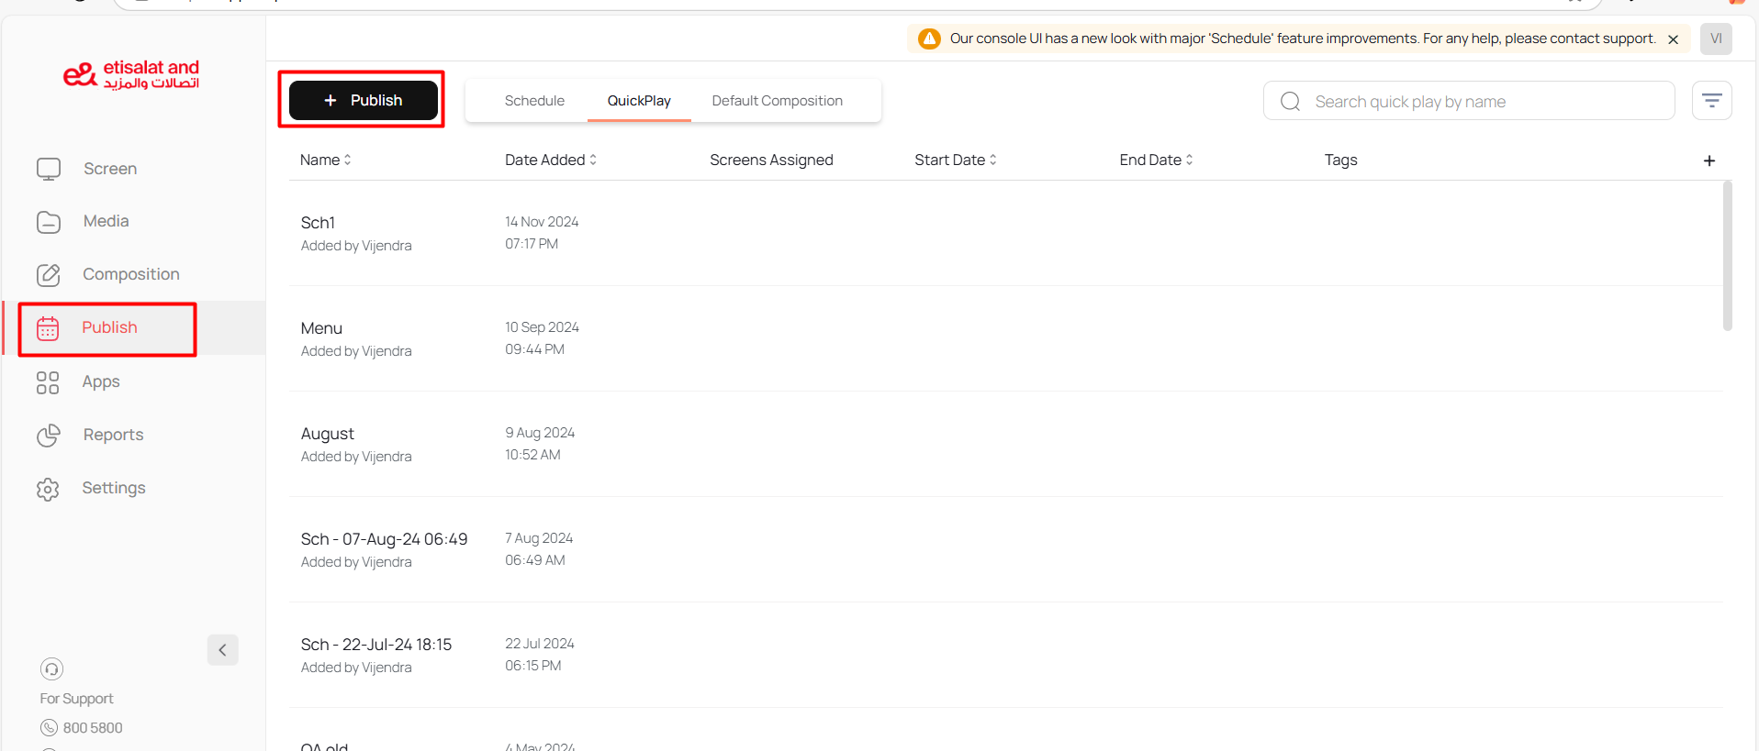The width and height of the screenshot is (1759, 751).
Task: Sort the list by Name column
Action: click(326, 160)
